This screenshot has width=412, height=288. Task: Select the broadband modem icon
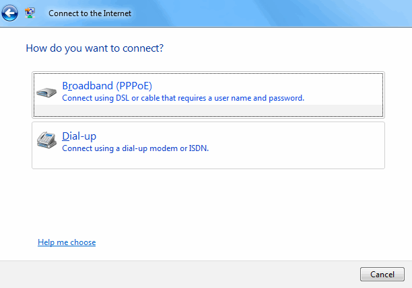(x=46, y=92)
